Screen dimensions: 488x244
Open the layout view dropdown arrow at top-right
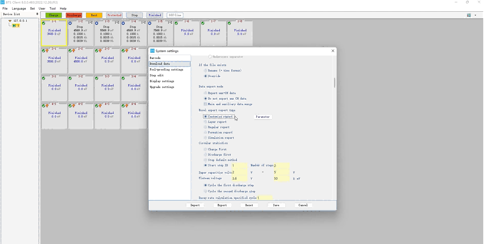point(475,15)
